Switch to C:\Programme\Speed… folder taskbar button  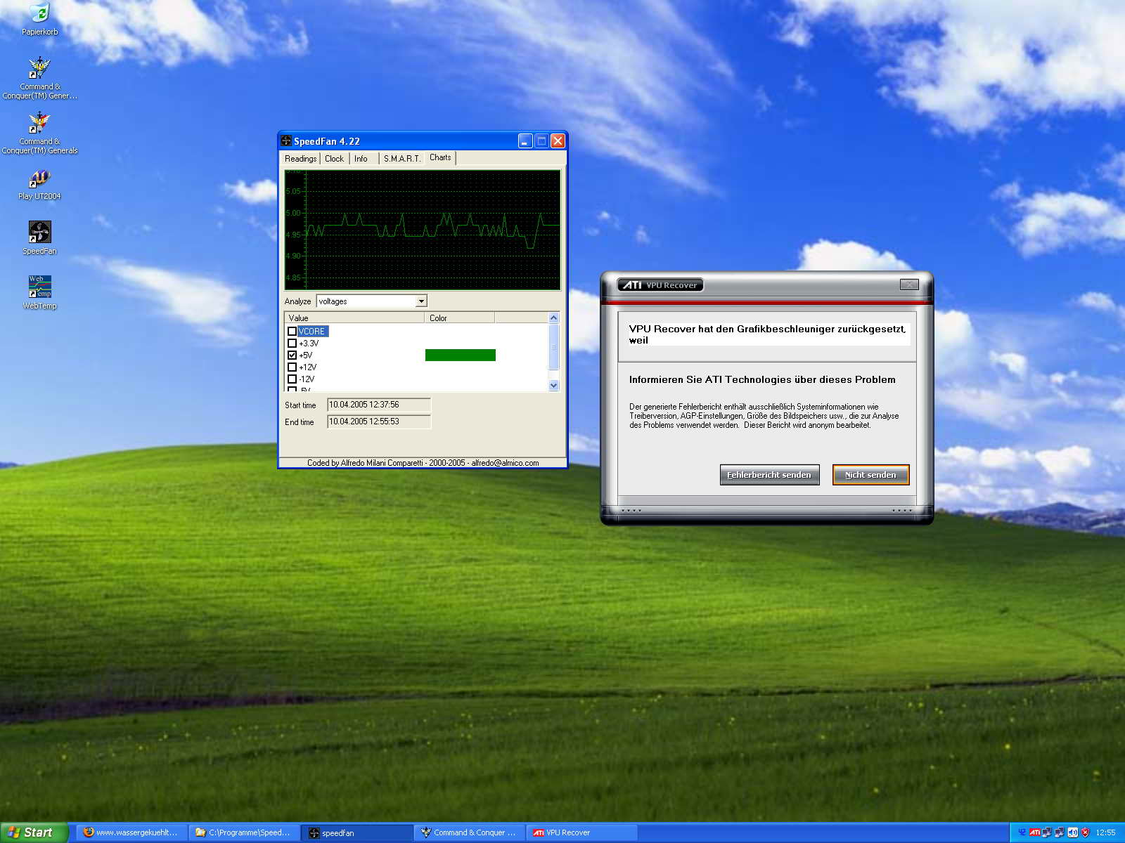[x=244, y=832]
